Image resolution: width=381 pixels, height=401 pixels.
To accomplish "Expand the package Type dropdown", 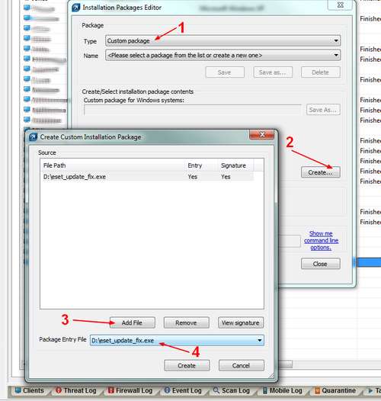I will click(x=223, y=41).
